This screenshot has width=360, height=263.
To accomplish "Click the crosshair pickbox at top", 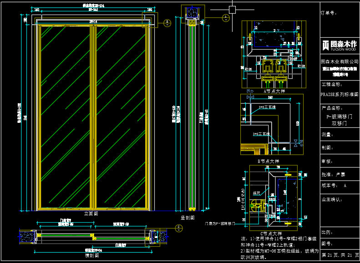I will [x=233, y=9].
